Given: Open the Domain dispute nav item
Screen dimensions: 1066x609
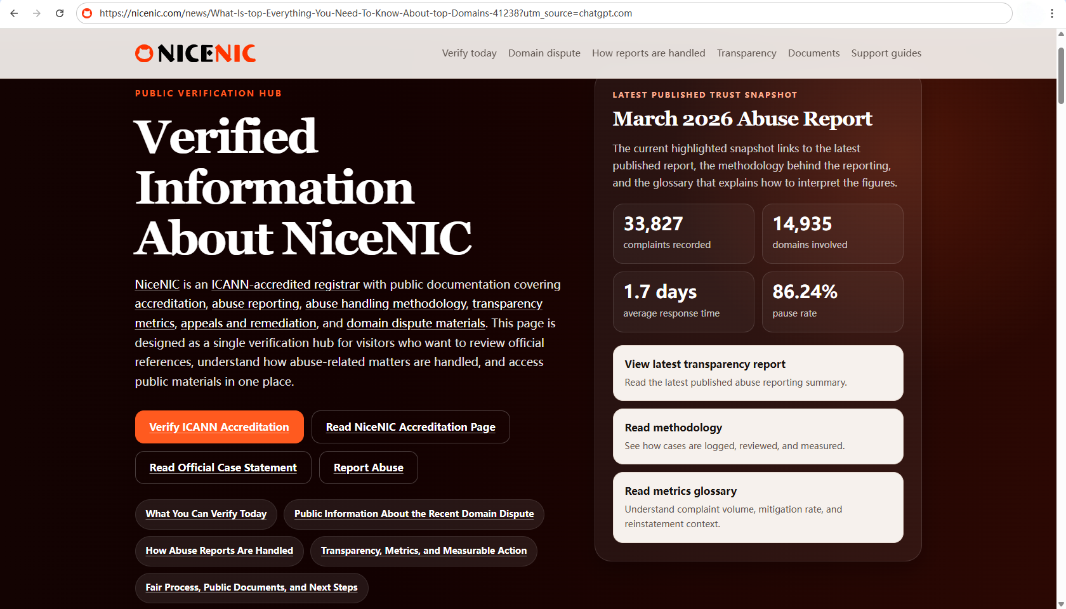Looking at the screenshot, I should 544,53.
